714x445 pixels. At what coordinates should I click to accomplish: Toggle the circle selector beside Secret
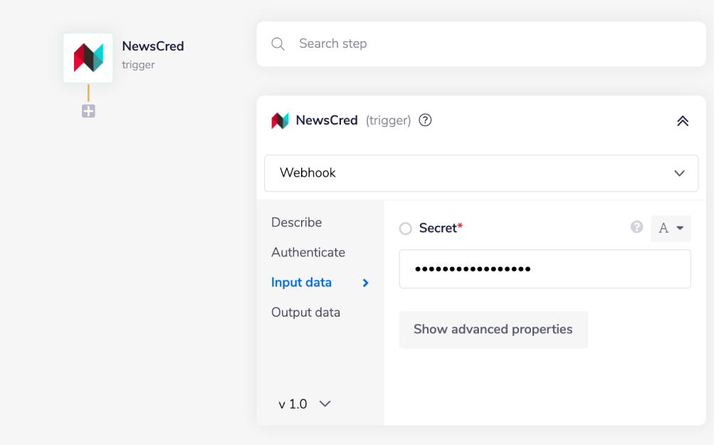click(x=406, y=229)
